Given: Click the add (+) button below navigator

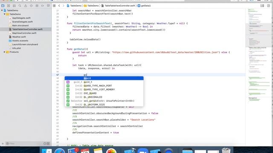Looking at the screenshot, I should tap(3, 144).
